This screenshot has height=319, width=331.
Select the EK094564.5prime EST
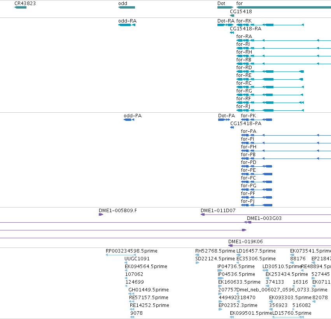[126, 270]
